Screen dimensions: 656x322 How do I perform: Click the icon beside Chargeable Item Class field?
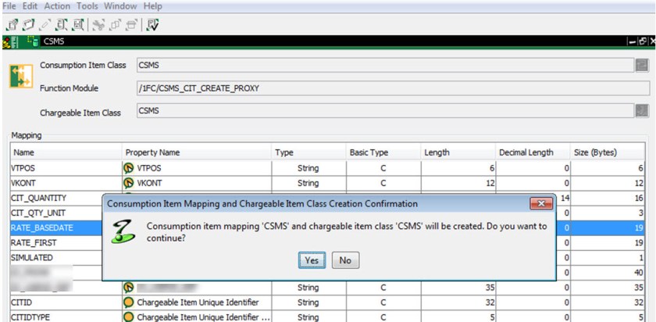point(641,112)
